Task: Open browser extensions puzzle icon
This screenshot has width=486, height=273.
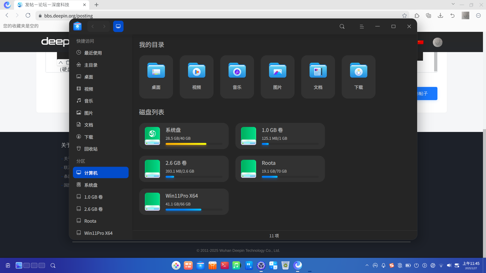Action: (417, 16)
